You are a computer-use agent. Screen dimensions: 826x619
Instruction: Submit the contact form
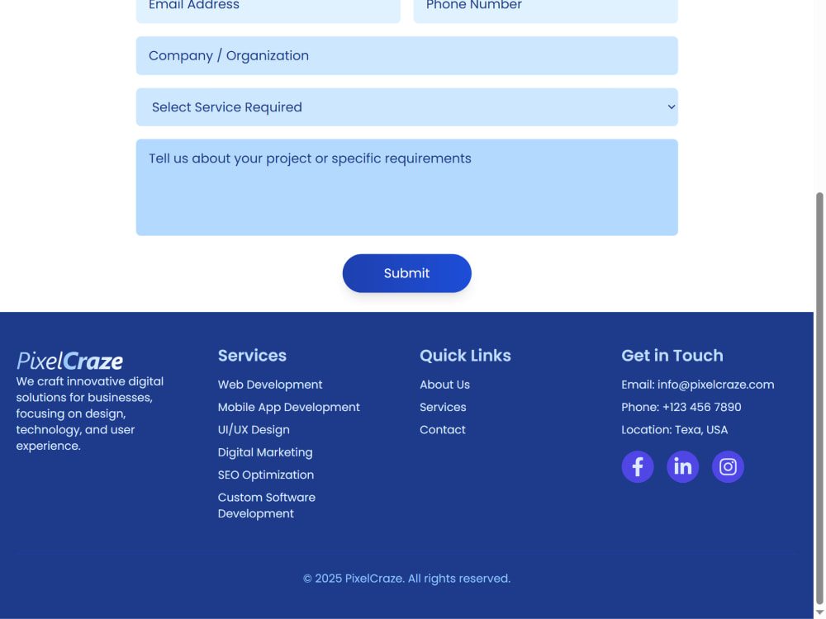[x=406, y=273]
